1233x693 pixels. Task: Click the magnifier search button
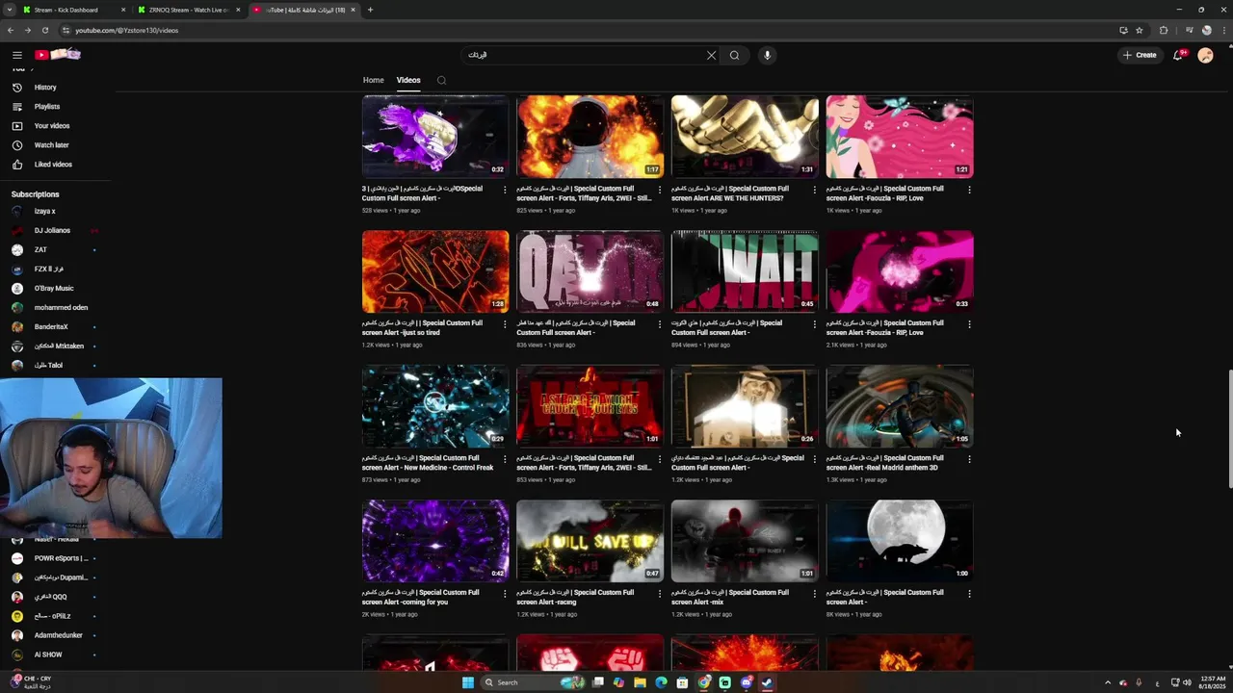[x=734, y=55]
